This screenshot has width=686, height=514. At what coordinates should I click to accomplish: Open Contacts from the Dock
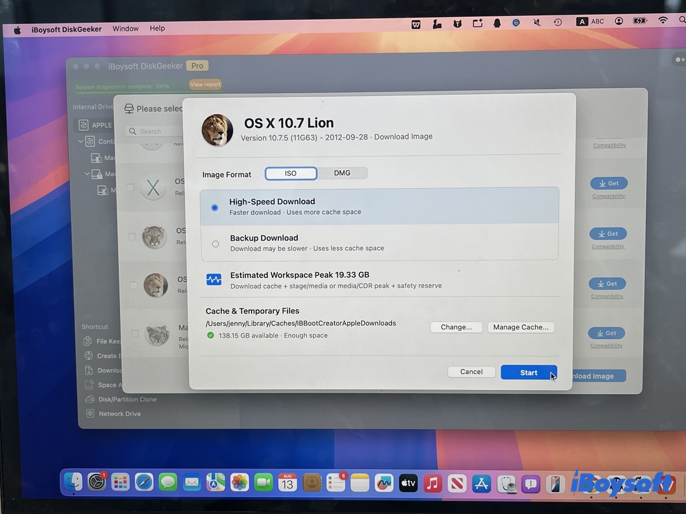[312, 483]
